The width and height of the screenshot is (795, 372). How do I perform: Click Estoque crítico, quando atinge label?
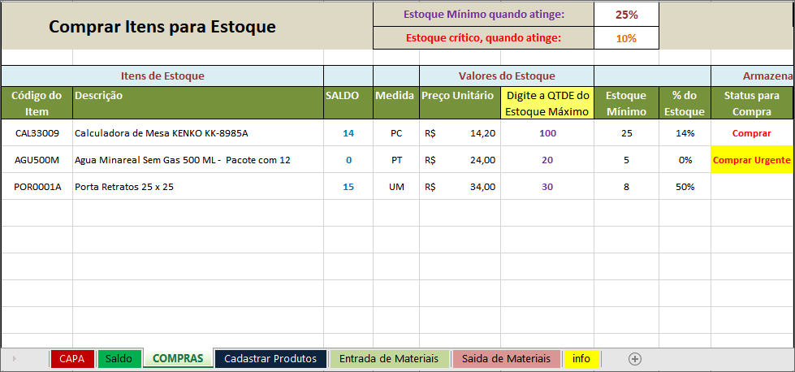tap(484, 38)
